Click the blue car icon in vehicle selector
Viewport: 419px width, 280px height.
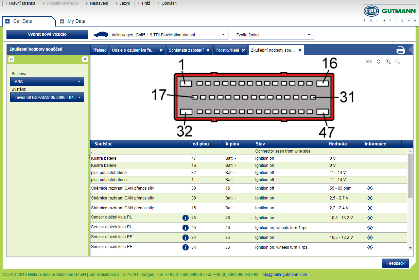pyautogui.click(x=101, y=35)
